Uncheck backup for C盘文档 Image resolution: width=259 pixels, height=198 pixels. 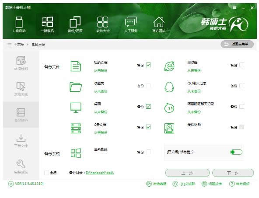coord(148,127)
